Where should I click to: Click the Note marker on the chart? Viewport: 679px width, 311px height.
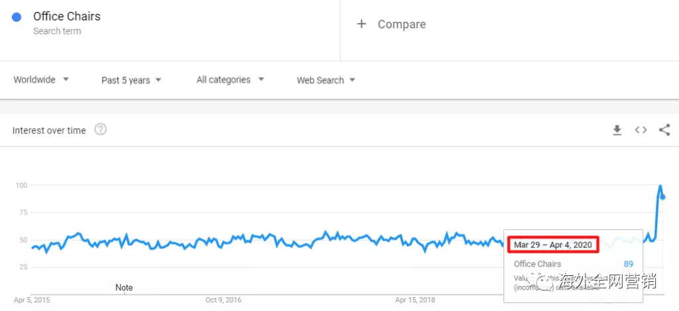[124, 287]
